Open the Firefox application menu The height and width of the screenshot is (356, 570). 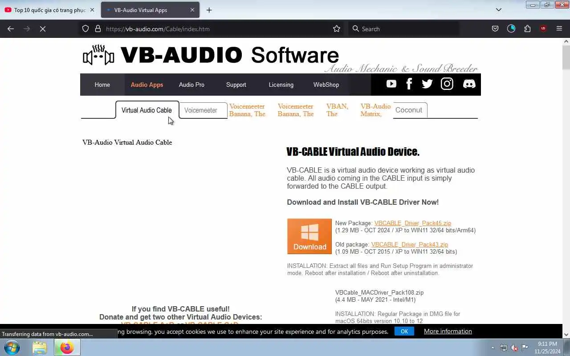pyautogui.click(x=559, y=28)
